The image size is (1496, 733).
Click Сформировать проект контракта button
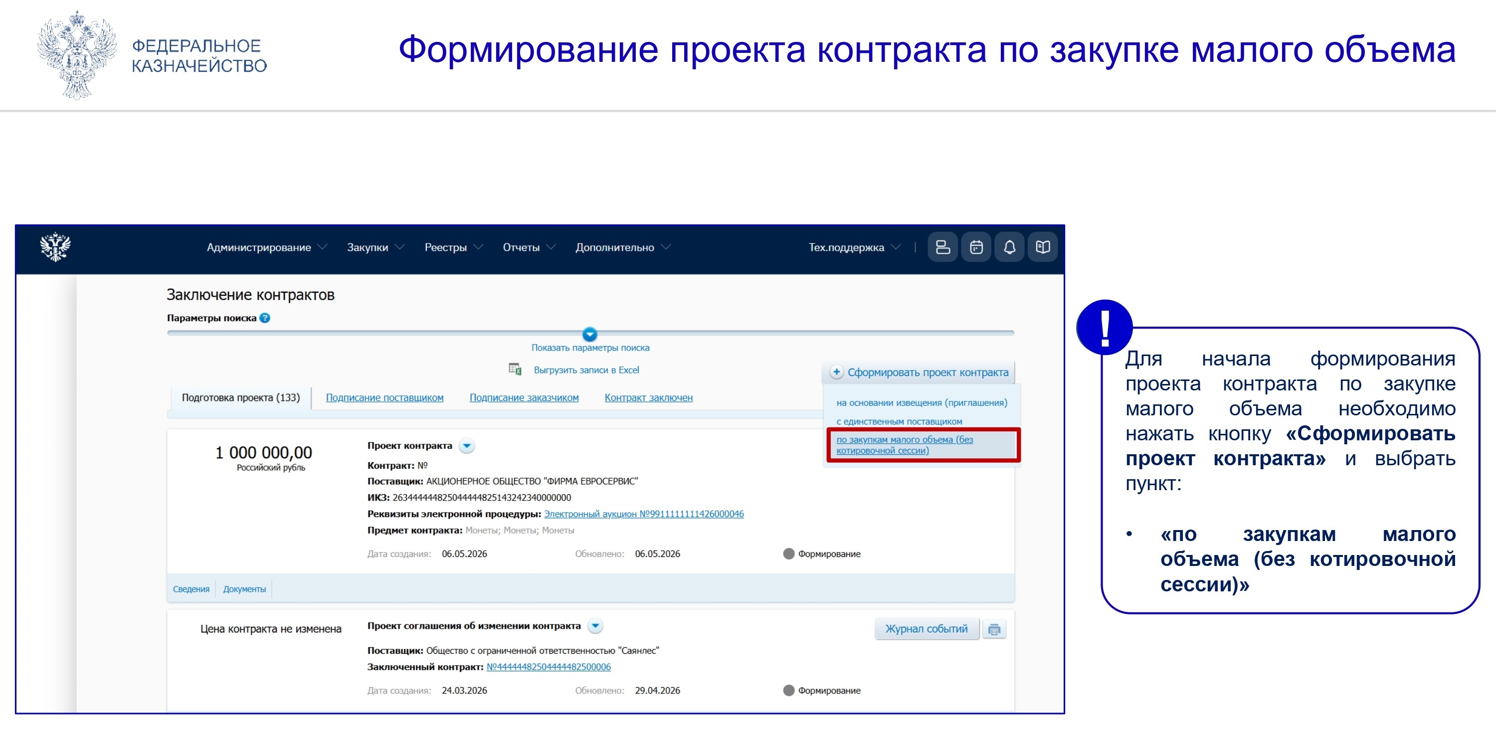tap(918, 372)
